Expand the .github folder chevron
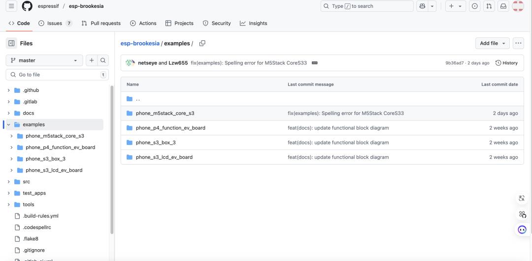This screenshot has width=532, height=261. pos(8,90)
